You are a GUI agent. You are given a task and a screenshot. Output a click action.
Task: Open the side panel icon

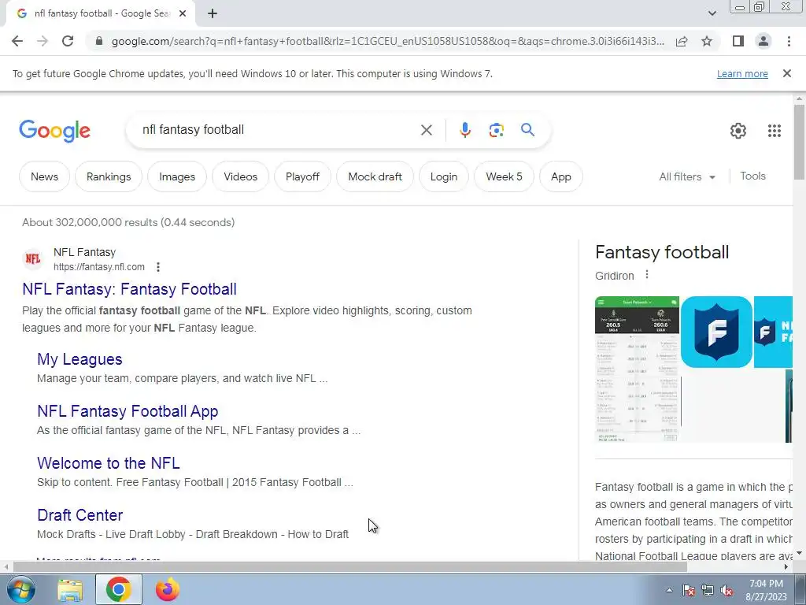click(738, 41)
